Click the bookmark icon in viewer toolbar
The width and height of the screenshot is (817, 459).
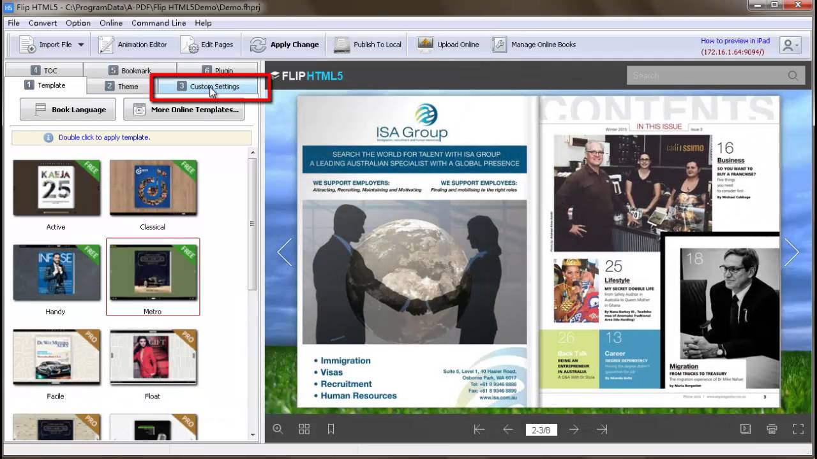coord(331,429)
